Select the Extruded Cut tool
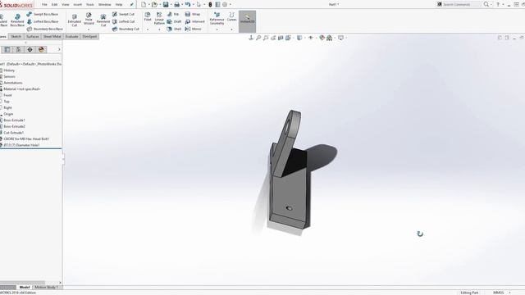This screenshot has width=525, height=295. tap(75, 20)
